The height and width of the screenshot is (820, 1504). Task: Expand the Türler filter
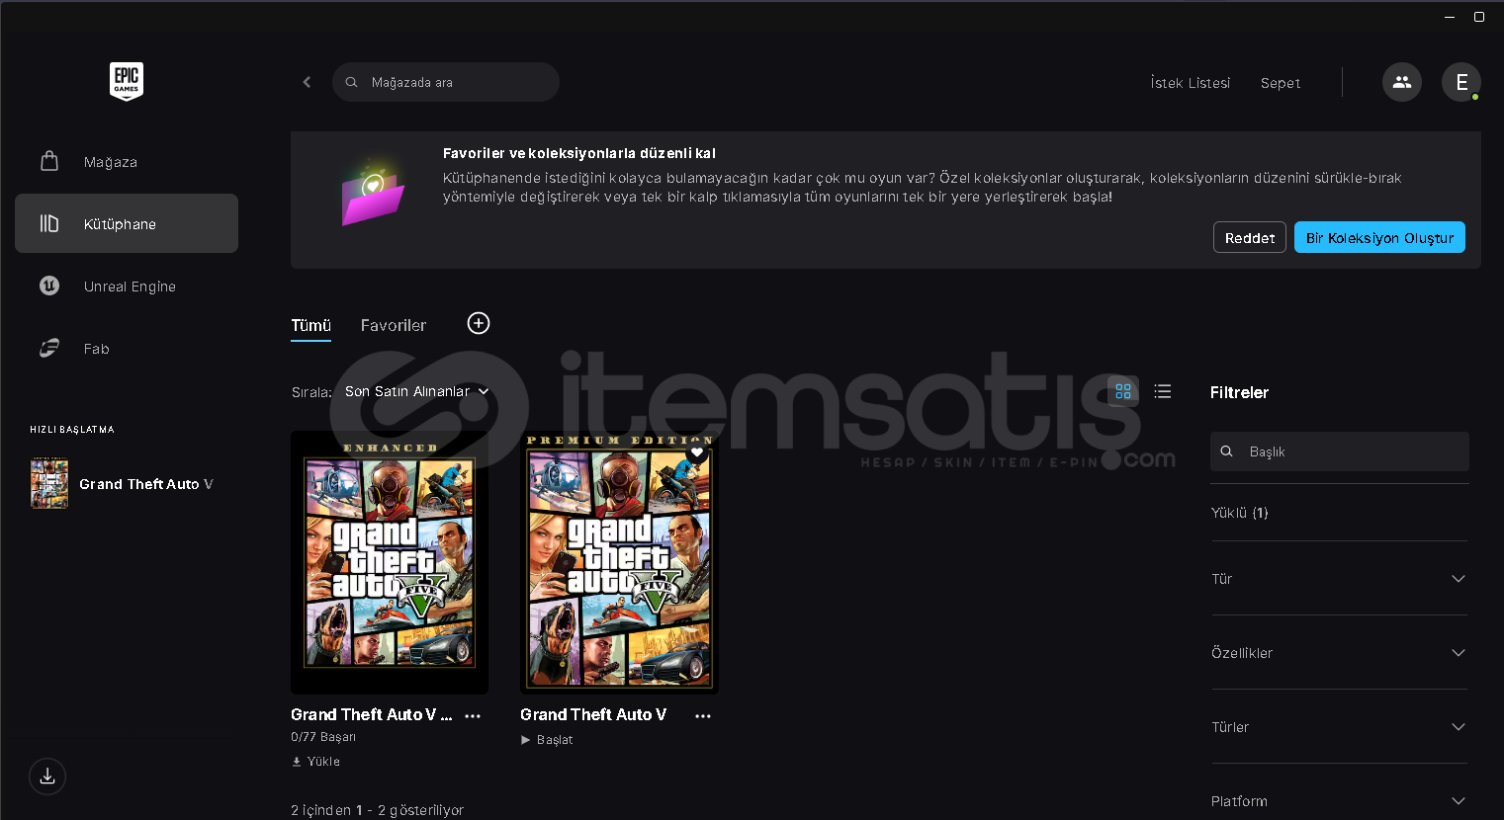click(x=1339, y=727)
